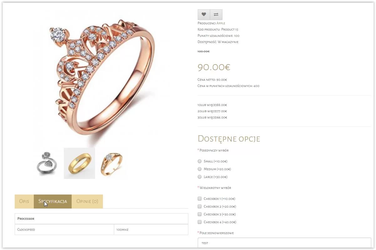The width and height of the screenshot is (376, 250).
Task: Switch to the Specyfikacja tab
Action: coord(53,201)
